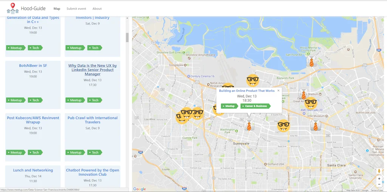Select nerd-face marker near AMC Mercado 20

[x=311, y=103]
